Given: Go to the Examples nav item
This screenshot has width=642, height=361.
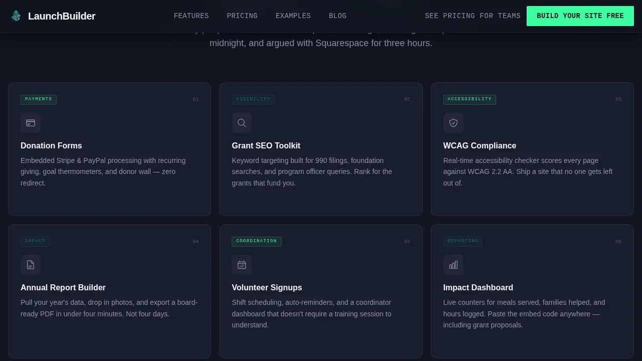Looking at the screenshot, I should click(293, 16).
